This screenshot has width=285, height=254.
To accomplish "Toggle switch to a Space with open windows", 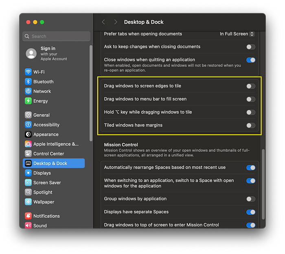I will pyautogui.click(x=251, y=181).
